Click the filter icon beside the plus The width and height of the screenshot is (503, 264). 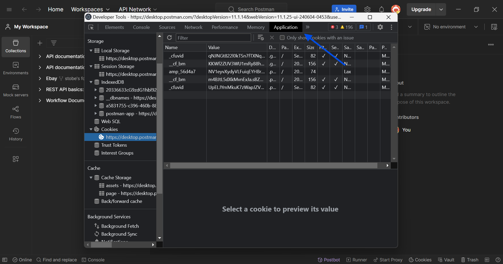pyautogui.click(x=54, y=43)
